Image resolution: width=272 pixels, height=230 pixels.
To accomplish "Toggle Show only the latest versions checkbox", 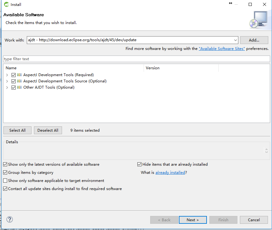I will point(5,164).
